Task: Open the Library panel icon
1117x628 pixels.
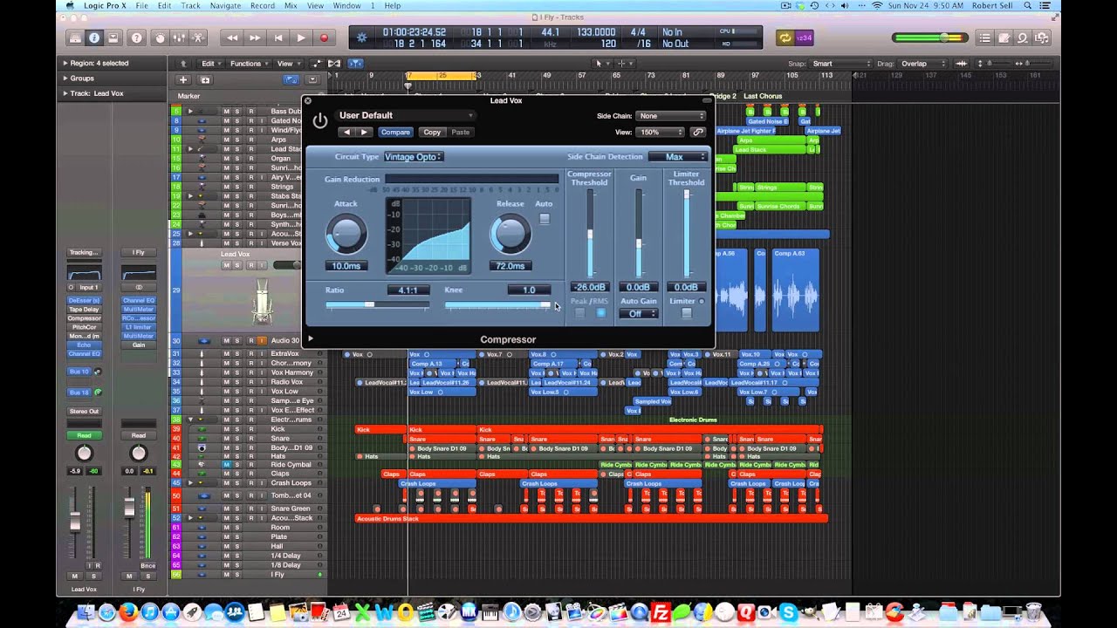Action: click(75, 38)
